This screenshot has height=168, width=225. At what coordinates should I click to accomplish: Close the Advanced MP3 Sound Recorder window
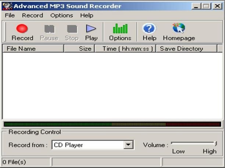[x=217, y=6]
